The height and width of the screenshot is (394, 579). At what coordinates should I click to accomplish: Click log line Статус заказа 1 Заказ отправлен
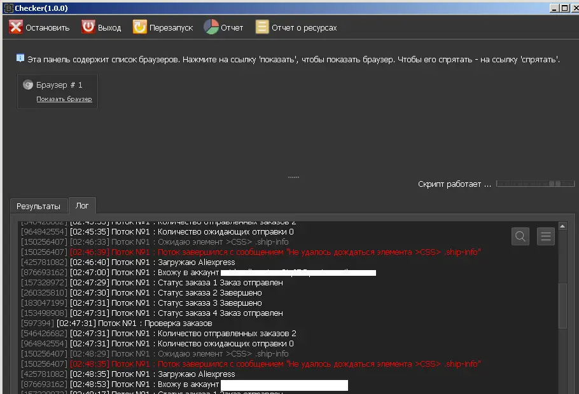point(152,283)
